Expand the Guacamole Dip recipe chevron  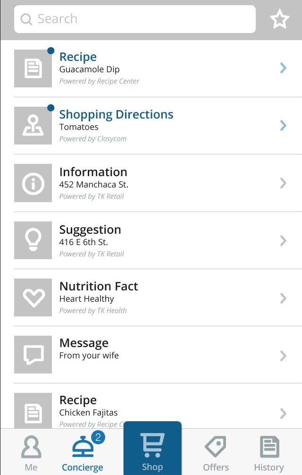pos(283,68)
